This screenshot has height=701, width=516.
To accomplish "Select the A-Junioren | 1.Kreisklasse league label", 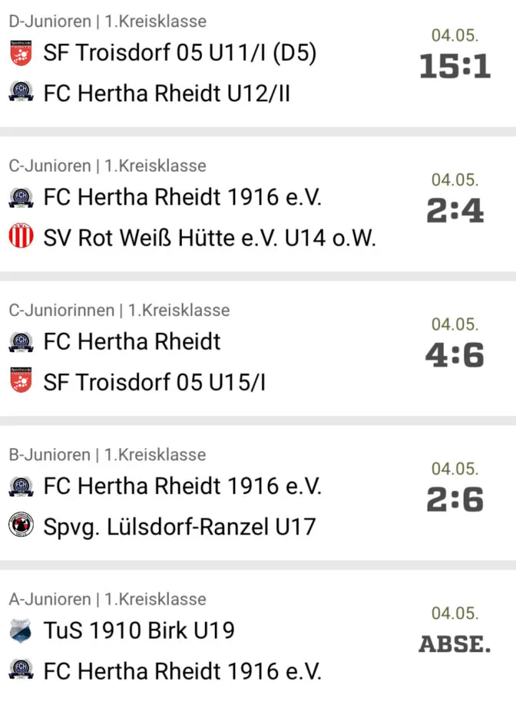I will [x=107, y=599].
